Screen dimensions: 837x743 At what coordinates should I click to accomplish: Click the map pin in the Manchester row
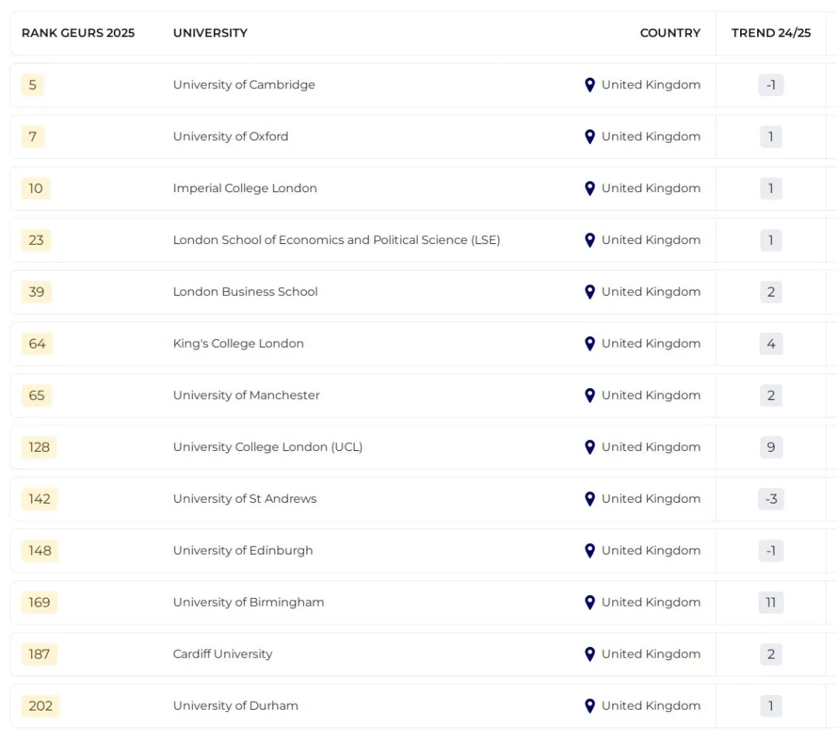[x=590, y=395]
